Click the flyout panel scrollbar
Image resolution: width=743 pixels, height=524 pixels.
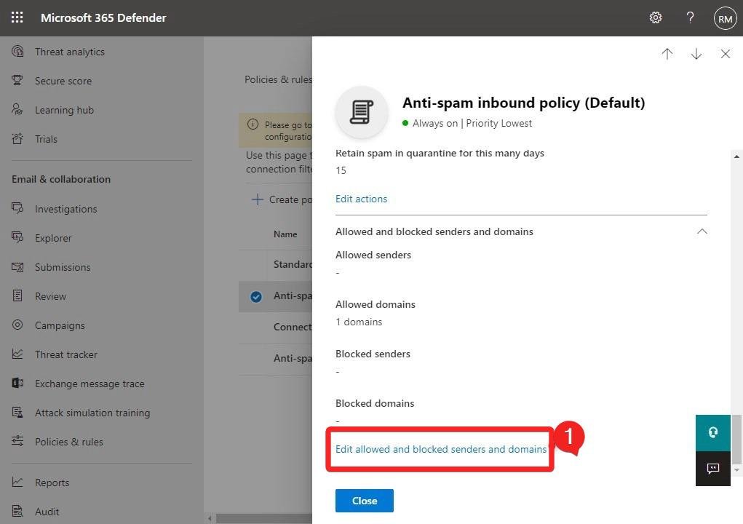point(736,291)
